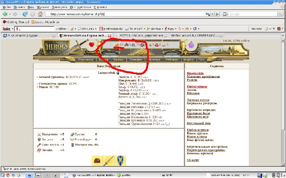
Task: Click the browser Home icon
Action: point(40,14)
